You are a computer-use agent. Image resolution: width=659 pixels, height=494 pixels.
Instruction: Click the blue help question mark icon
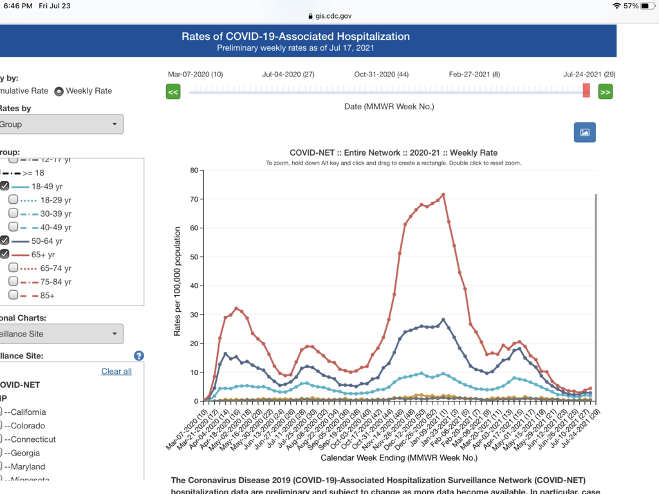tap(138, 356)
